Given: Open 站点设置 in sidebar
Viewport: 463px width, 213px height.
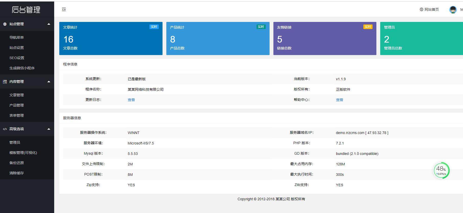Looking at the screenshot, I should coord(17,48).
